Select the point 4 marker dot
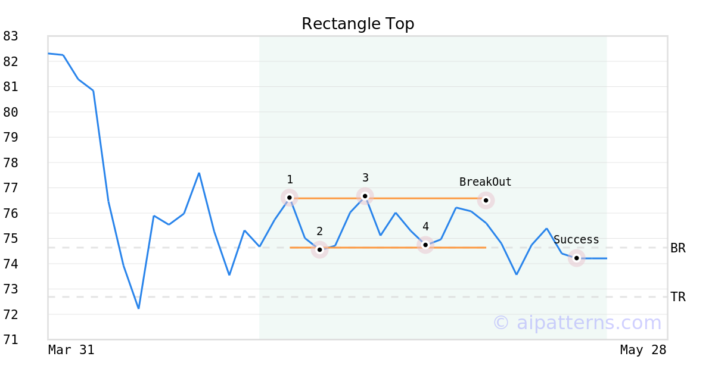This screenshot has width=715, height=375. tap(425, 245)
